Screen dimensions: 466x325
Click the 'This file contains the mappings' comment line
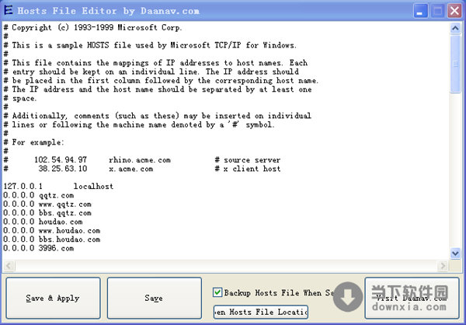[156, 63]
